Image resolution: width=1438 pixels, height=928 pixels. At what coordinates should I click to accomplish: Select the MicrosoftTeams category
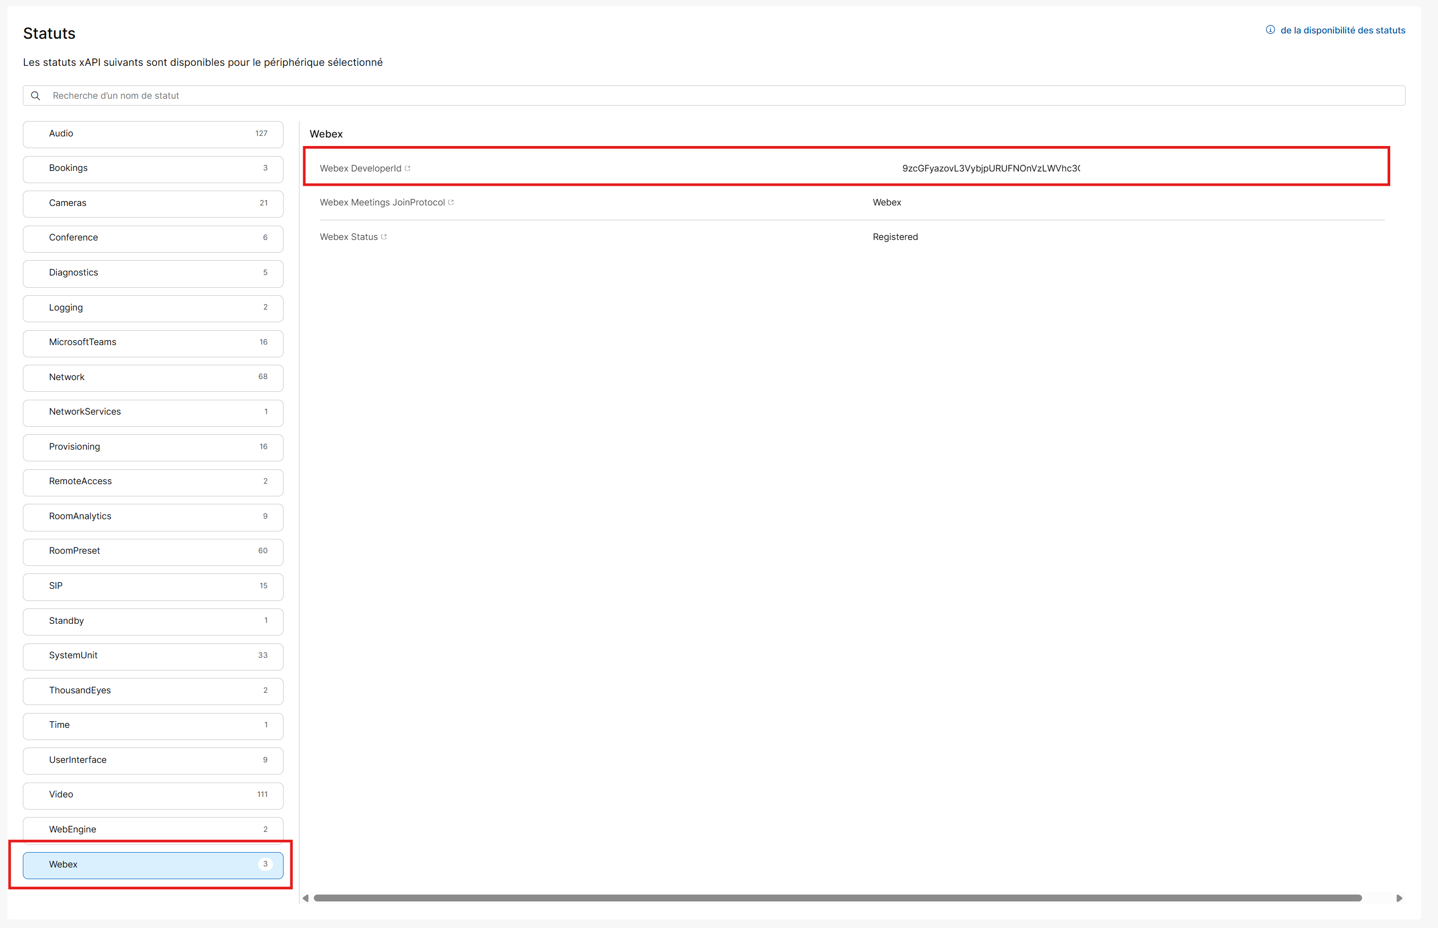click(153, 342)
